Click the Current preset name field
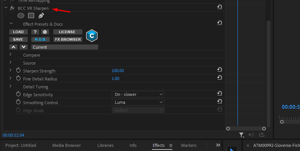Image resolution: width=300 pixels, height=151 pixels. (64, 47)
